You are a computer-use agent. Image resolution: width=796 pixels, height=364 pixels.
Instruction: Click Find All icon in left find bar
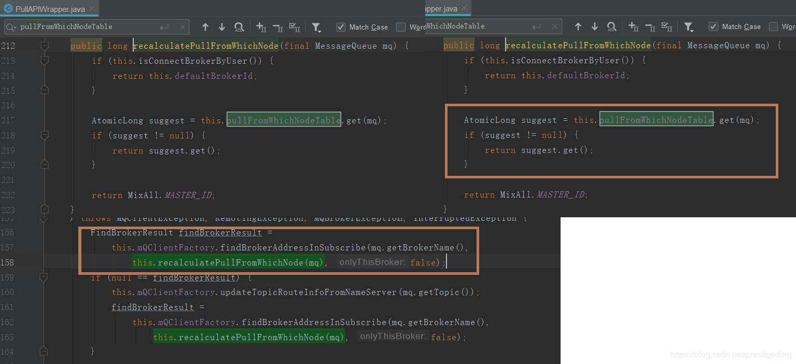pos(239,27)
